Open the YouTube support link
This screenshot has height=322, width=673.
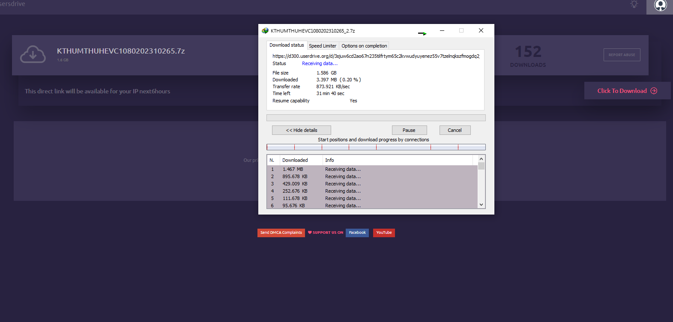[384, 233]
